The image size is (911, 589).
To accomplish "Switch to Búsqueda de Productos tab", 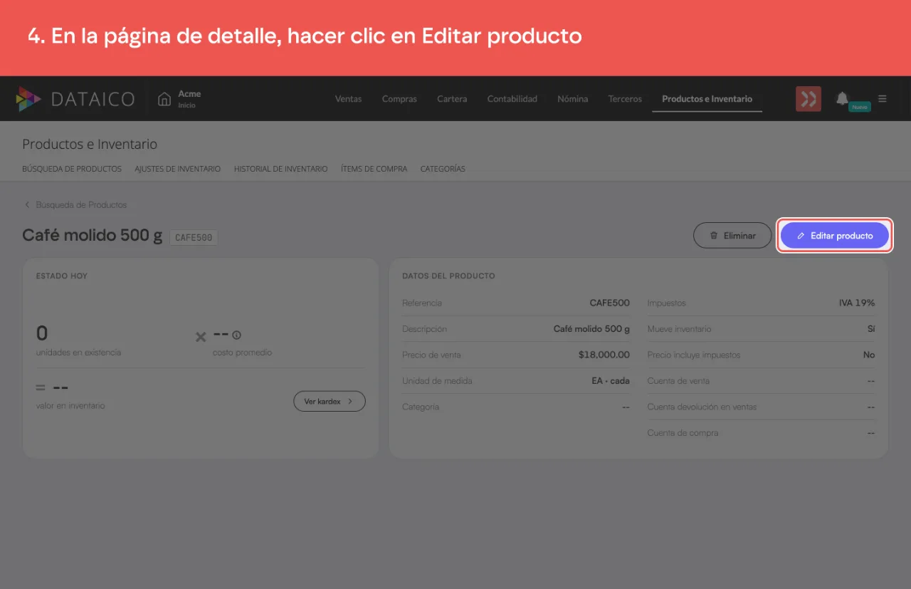I will (x=72, y=169).
